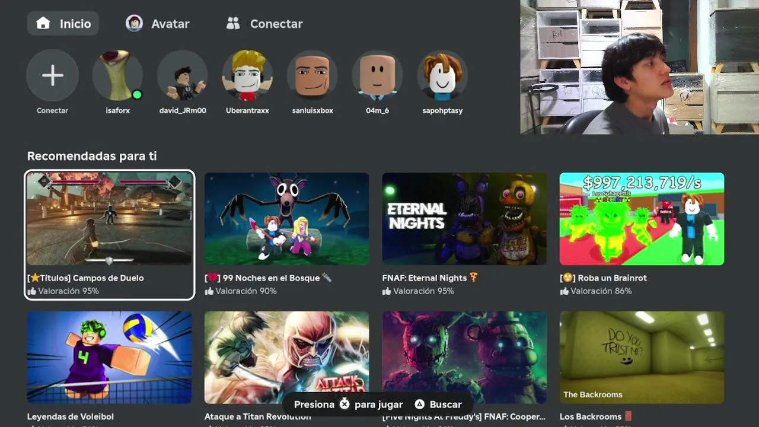The height and width of the screenshot is (427, 759).
Task: Open isaforx friend avatar
Action: click(117, 75)
